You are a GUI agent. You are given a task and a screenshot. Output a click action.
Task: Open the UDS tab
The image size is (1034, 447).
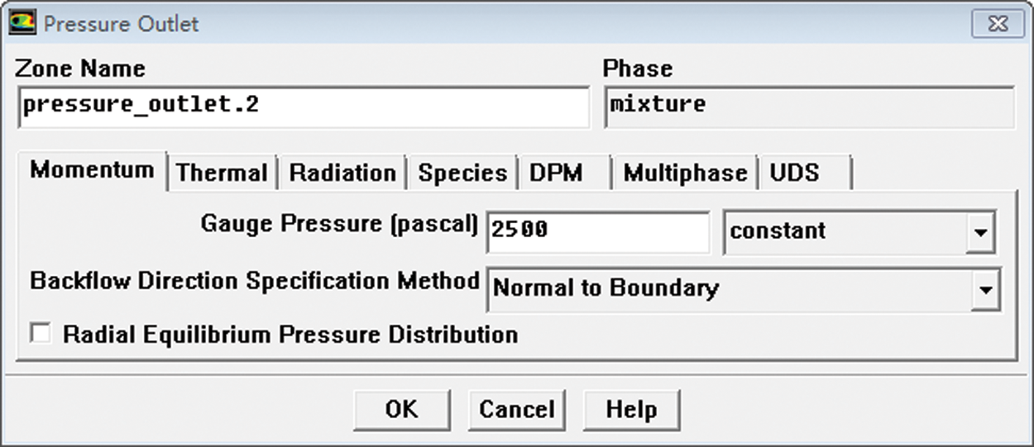[x=796, y=174]
